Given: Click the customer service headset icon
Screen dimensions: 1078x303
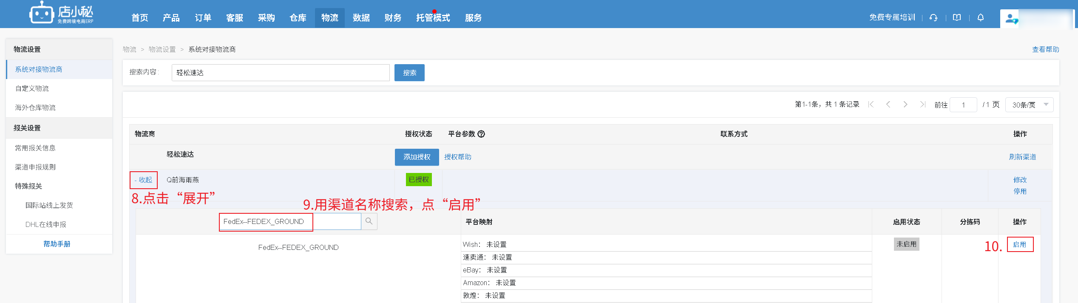Looking at the screenshot, I should (x=933, y=17).
